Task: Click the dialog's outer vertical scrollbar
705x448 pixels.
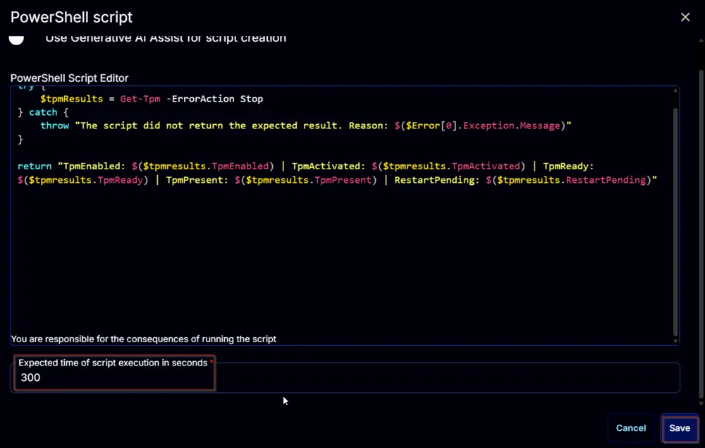Action: [x=701, y=234]
